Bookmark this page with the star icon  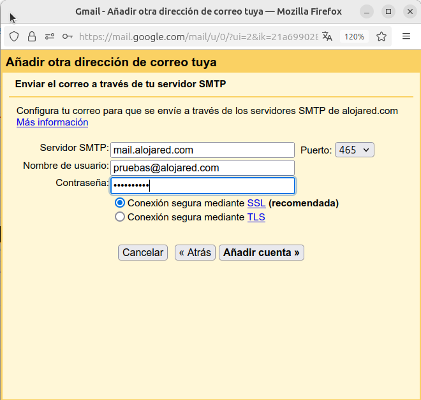(381, 36)
